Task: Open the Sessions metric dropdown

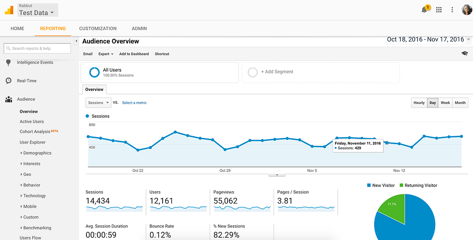Action: coord(98,103)
